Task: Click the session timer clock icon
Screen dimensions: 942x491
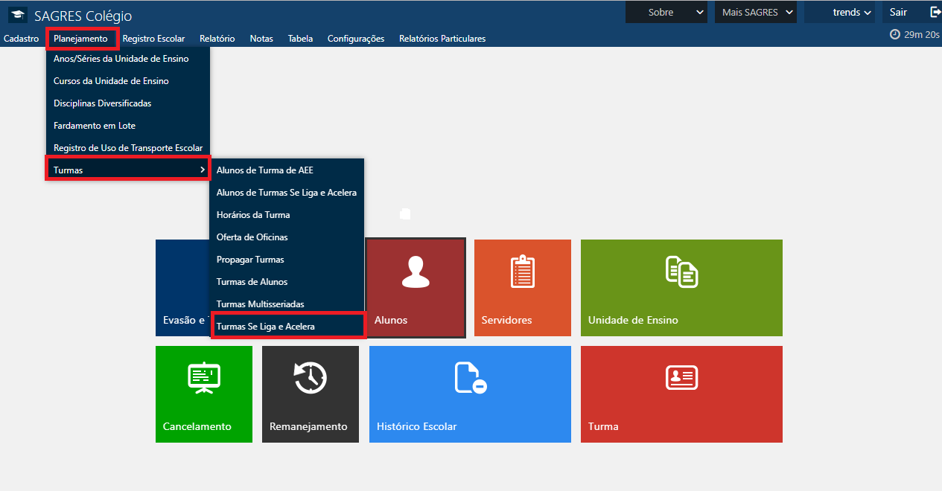Action: coord(895,34)
